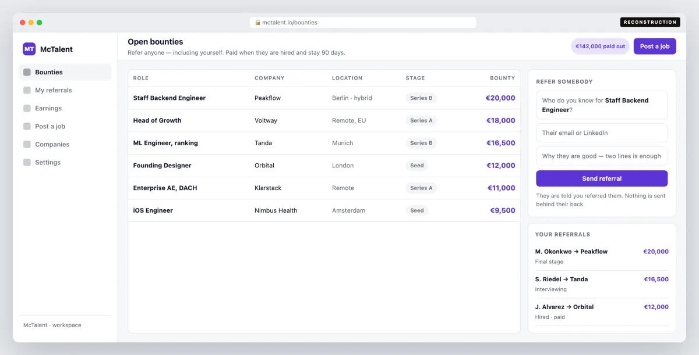Screen dimensions: 699x355
Task: Click the €142,000 paid out badge
Action: pyautogui.click(x=600, y=46)
